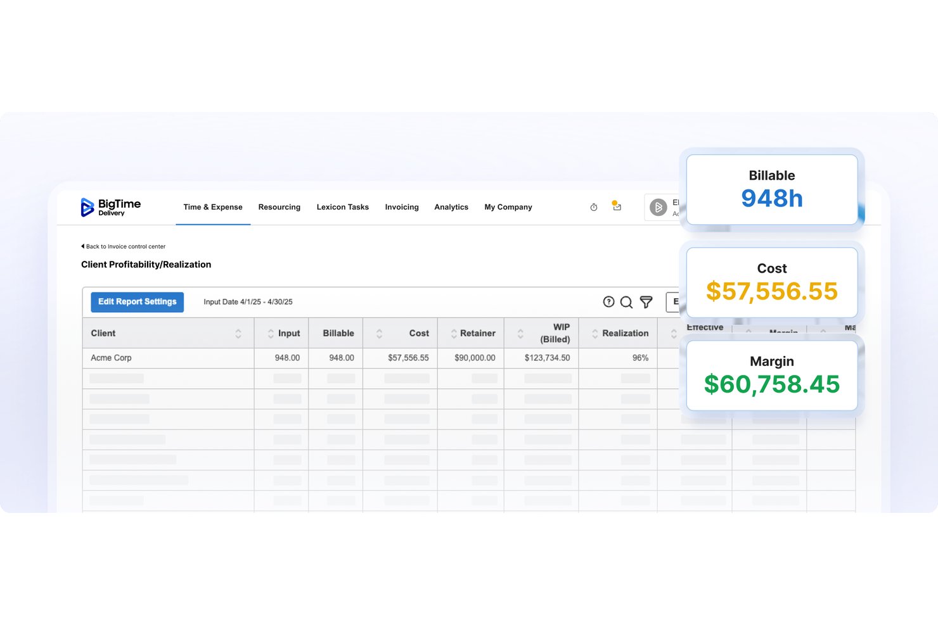The height and width of the screenshot is (625, 938).
Task: Click the Client Profitability/Realization page title
Action: 146,265
